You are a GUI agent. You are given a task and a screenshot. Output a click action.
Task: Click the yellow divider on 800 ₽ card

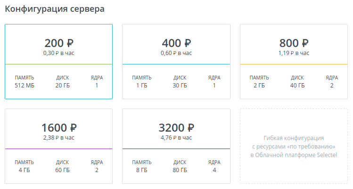294,64
